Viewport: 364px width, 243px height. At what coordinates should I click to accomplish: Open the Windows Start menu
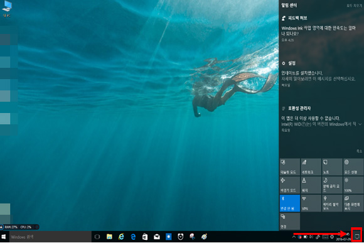point(4,237)
